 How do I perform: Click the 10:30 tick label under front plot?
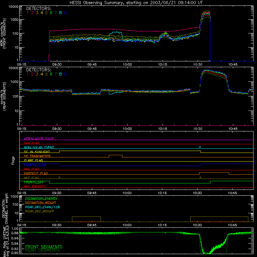pyautogui.click(x=198, y=65)
